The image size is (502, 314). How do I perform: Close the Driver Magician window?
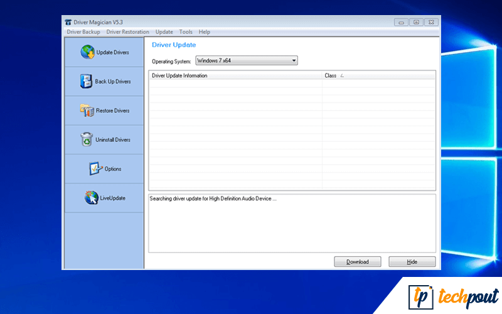[430, 22]
